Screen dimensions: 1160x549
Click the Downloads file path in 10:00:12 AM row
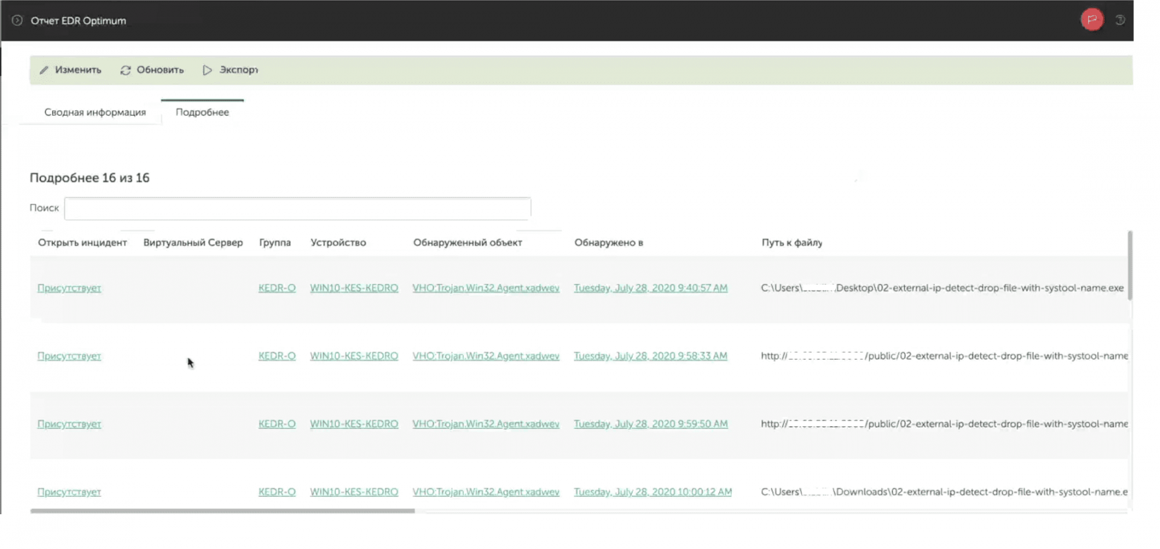coord(944,492)
